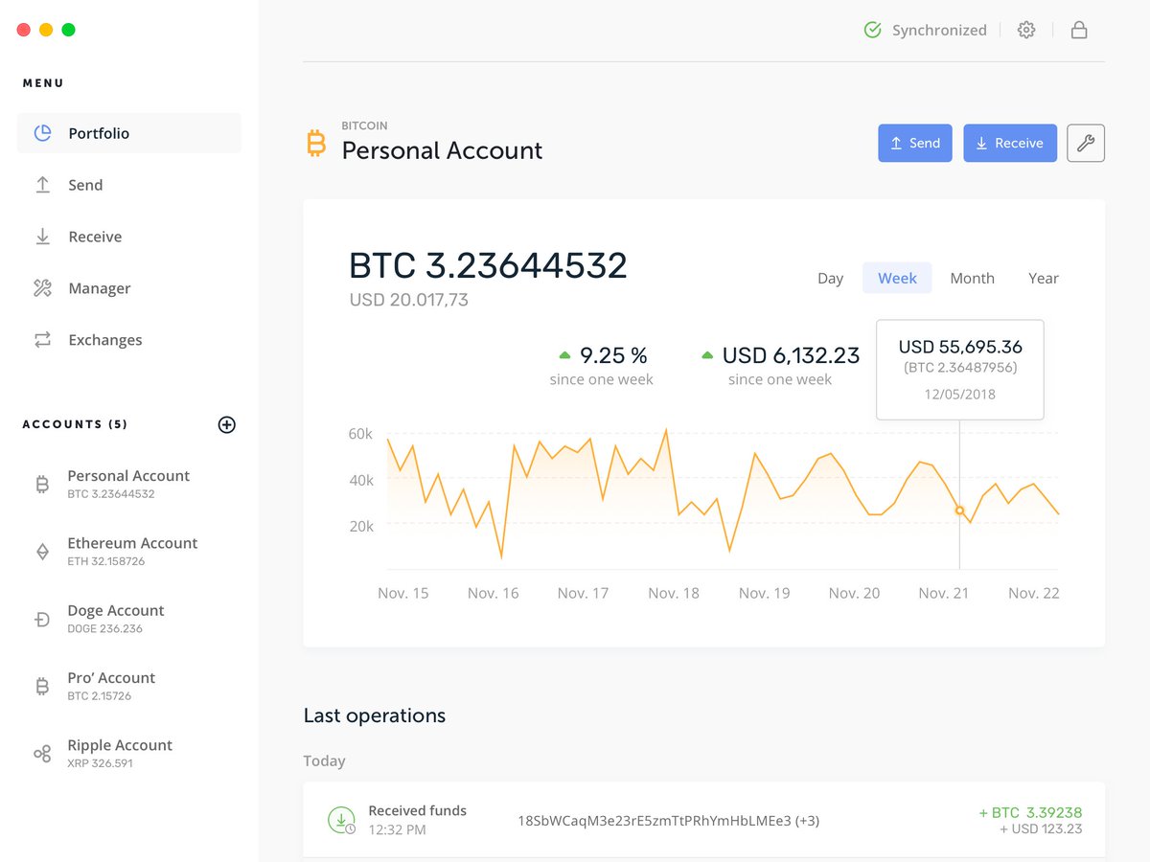
Task: Select the Receive icon in the sidebar
Action: (x=42, y=237)
